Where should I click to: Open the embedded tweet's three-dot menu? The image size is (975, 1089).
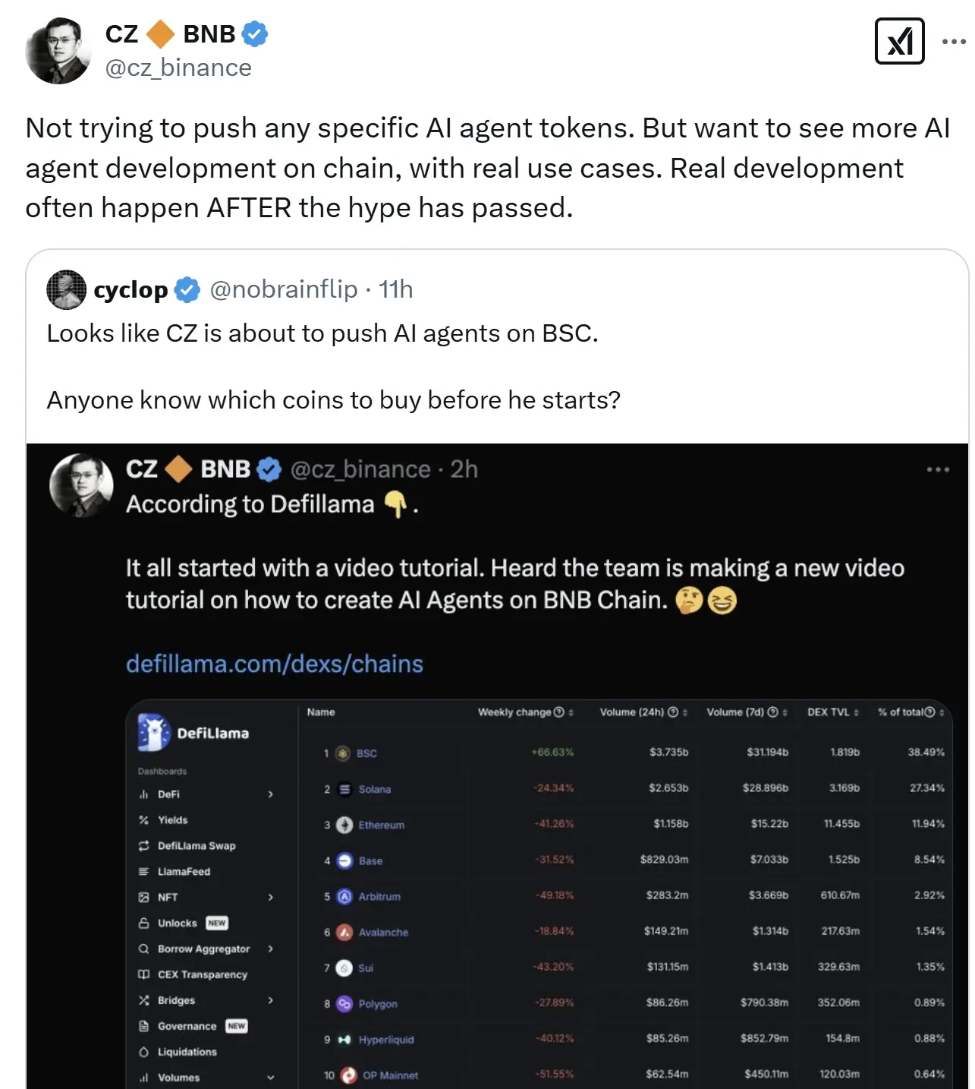[938, 469]
